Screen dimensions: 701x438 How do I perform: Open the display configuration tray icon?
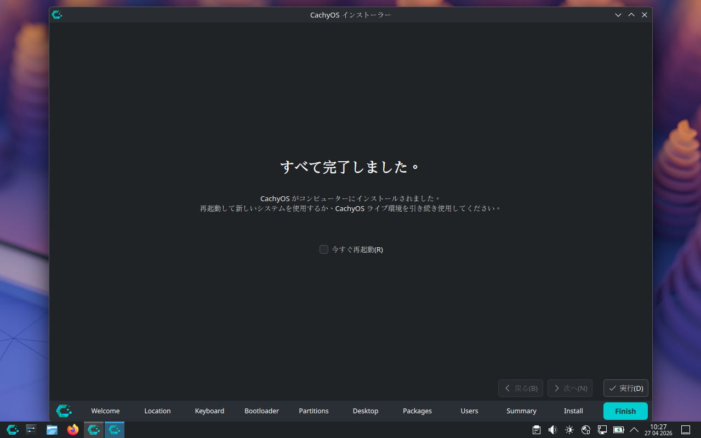click(602, 430)
